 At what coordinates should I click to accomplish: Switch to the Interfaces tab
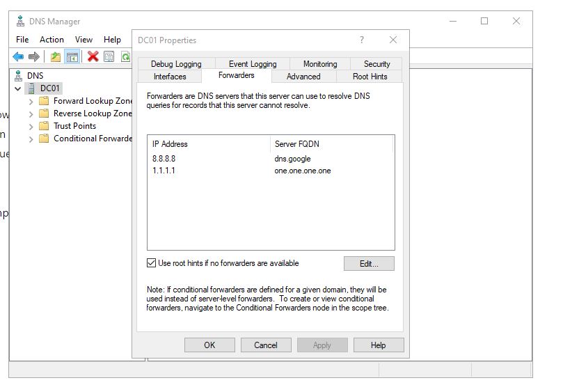click(x=170, y=77)
